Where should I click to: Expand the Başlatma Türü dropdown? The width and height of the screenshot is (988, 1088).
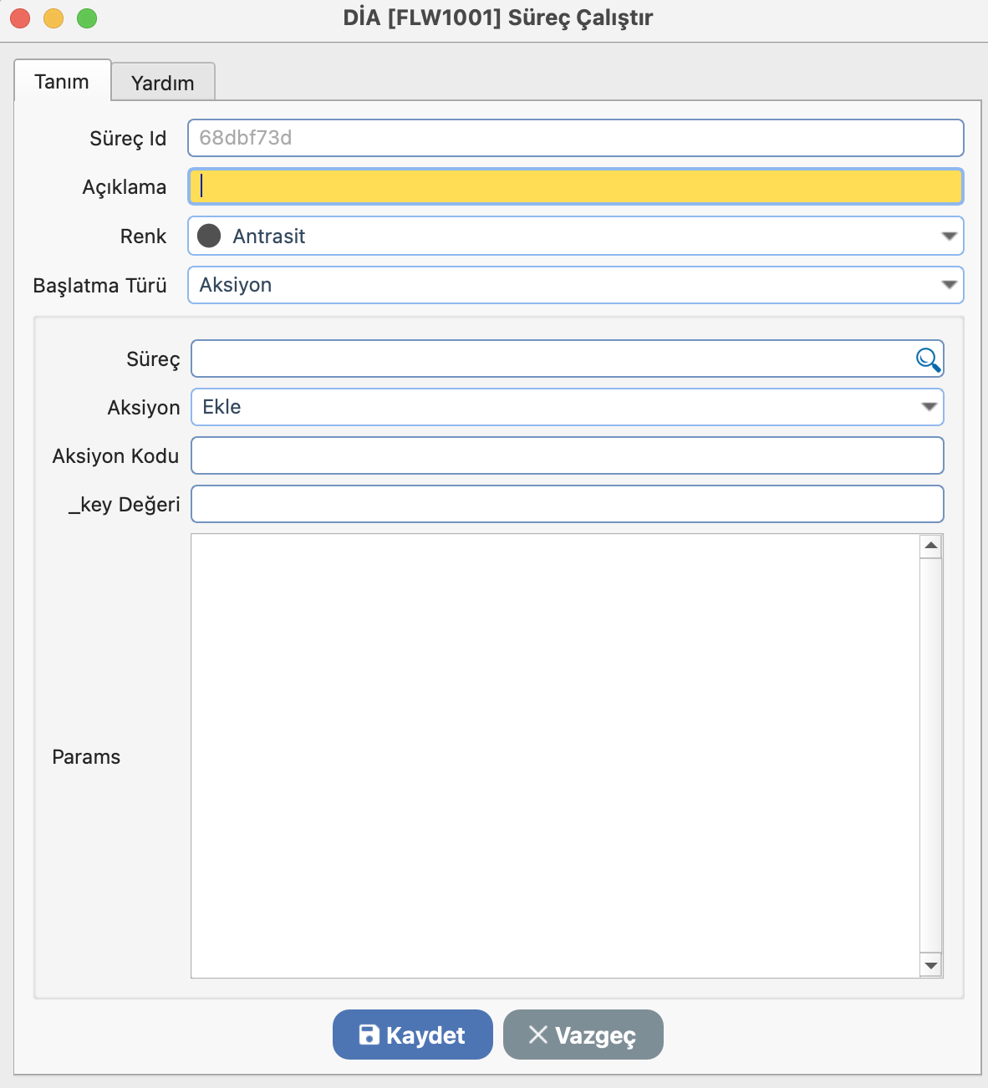949,285
